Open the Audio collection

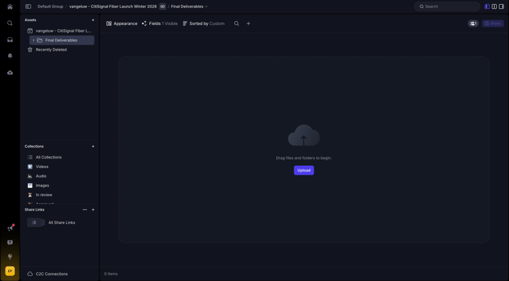41,176
